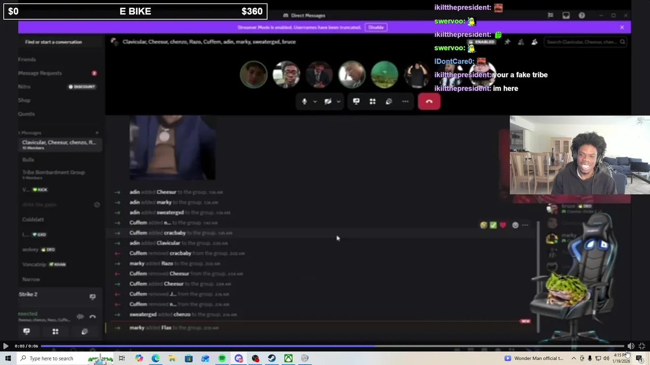
Task: Seek along the video progress bar
Action: [x=333, y=346]
